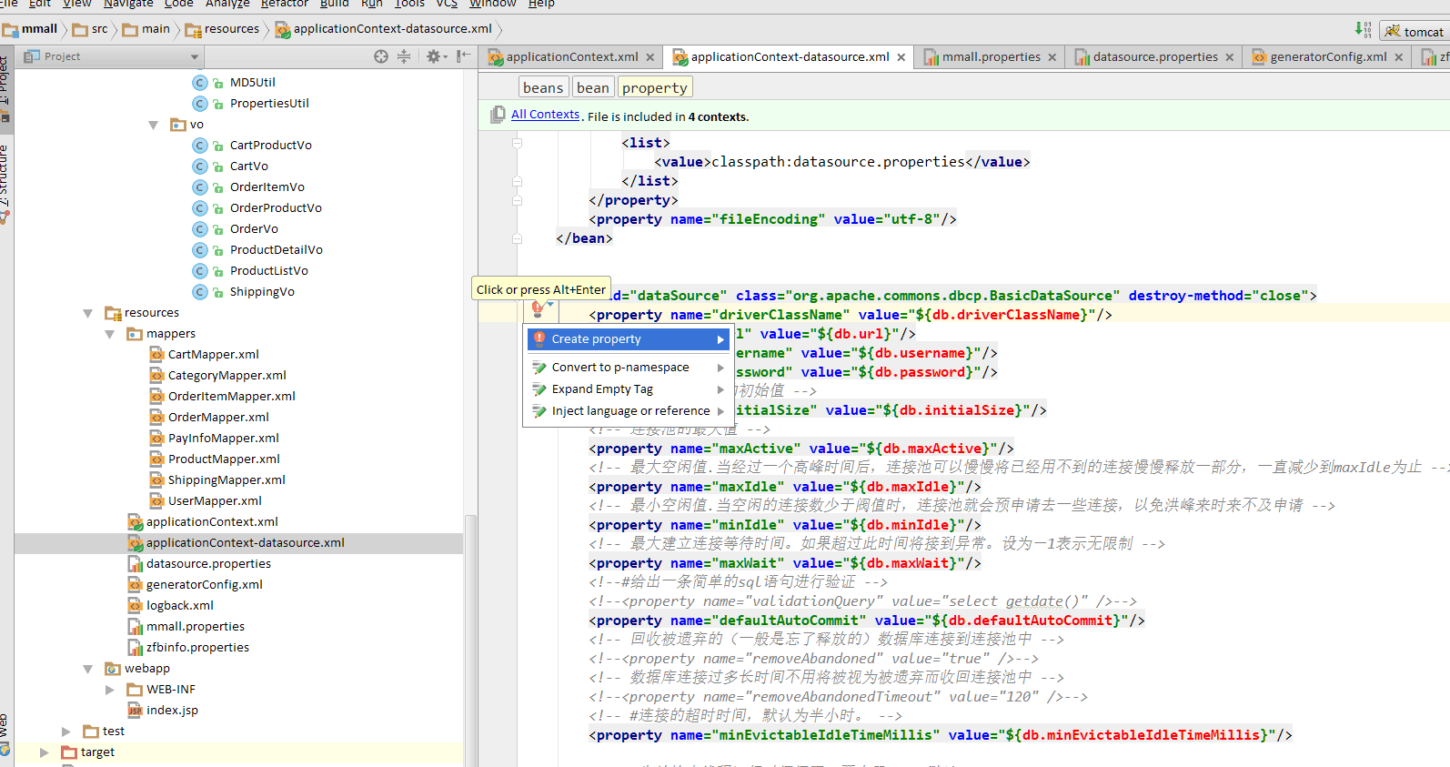Close the mmall.properties editor tab
The height and width of the screenshot is (767, 1450).
pos(1052,57)
